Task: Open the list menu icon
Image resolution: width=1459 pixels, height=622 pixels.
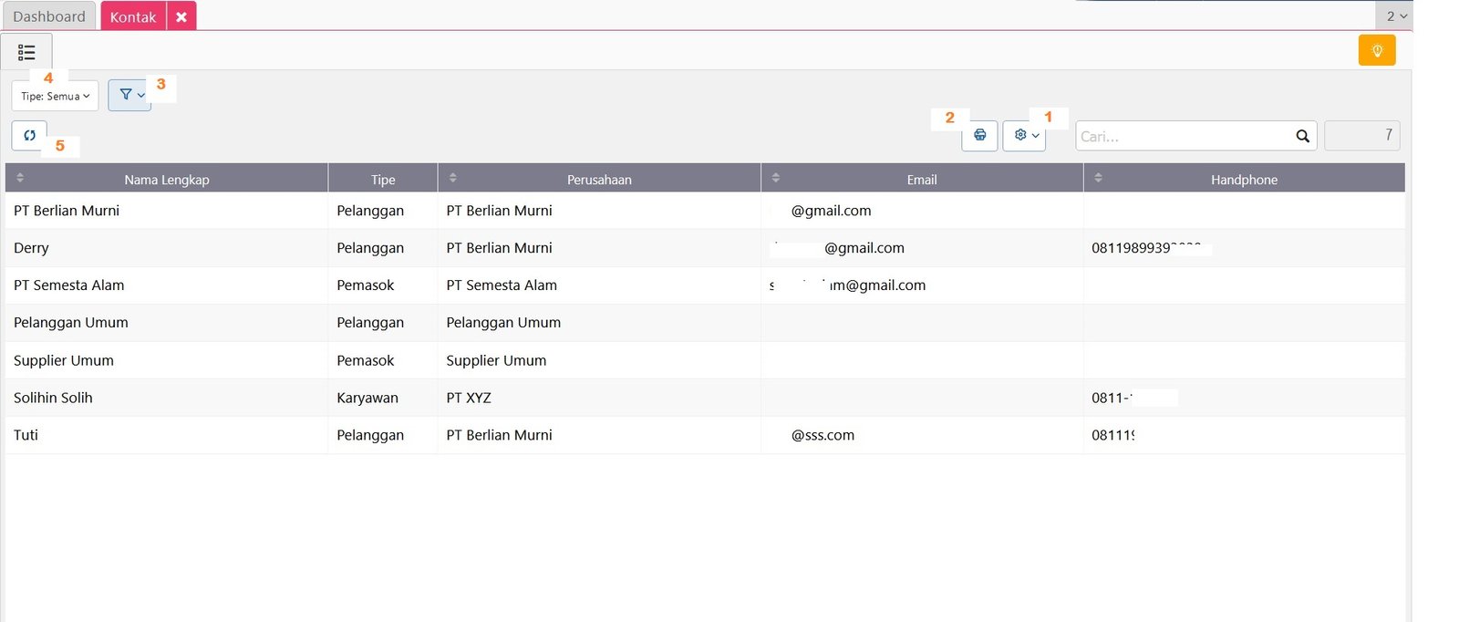Action: tap(26, 52)
